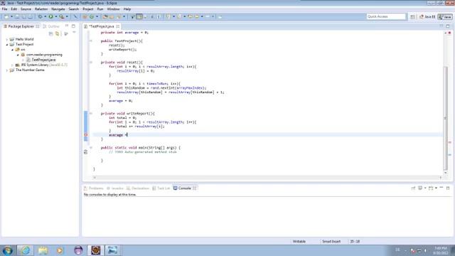
Task: Open the Edit menu
Action: tap(14, 9)
